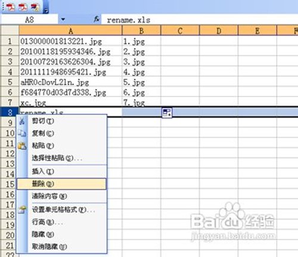Choose Paste Special in the context menu
This screenshot has height=257, width=298.
(x=61, y=158)
